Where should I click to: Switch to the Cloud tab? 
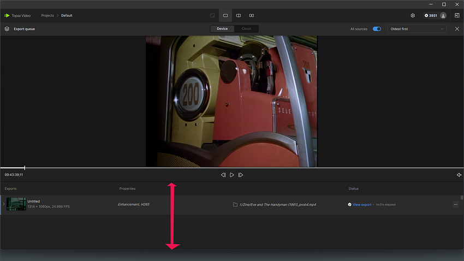click(246, 29)
